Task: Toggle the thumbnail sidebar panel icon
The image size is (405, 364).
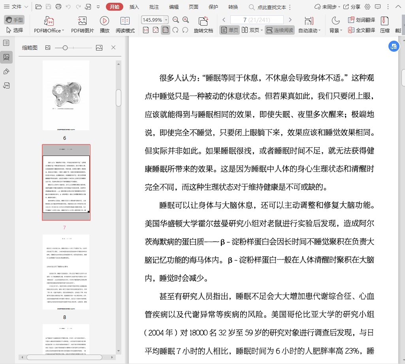Action: click(x=6, y=57)
